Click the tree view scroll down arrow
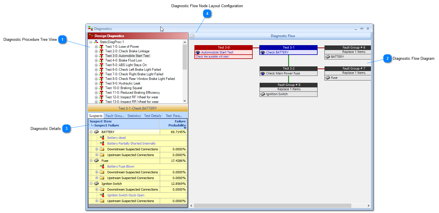The width and height of the screenshot is (439, 213). click(x=185, y=101)
